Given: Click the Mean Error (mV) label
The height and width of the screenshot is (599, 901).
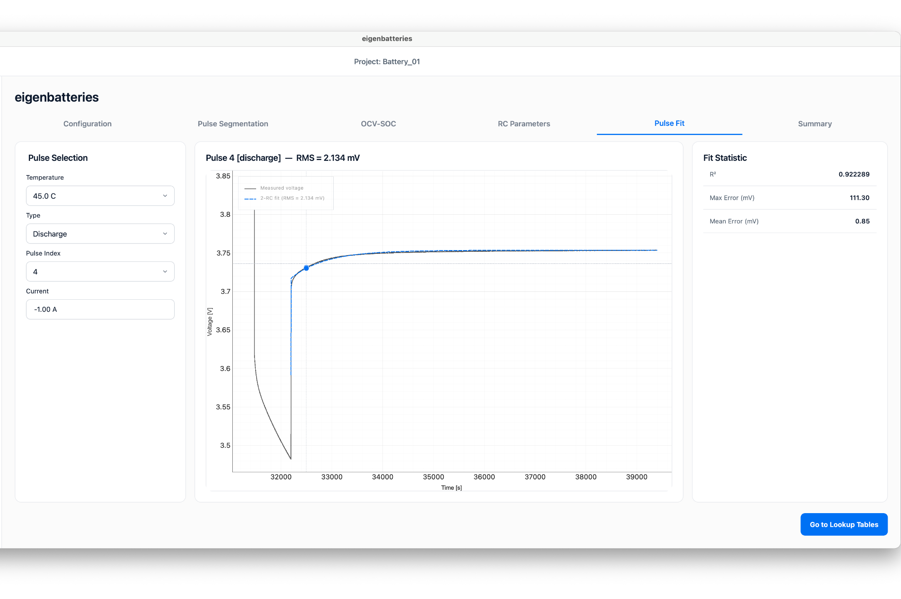Looking at the screenshot, I should pos(734,221).
